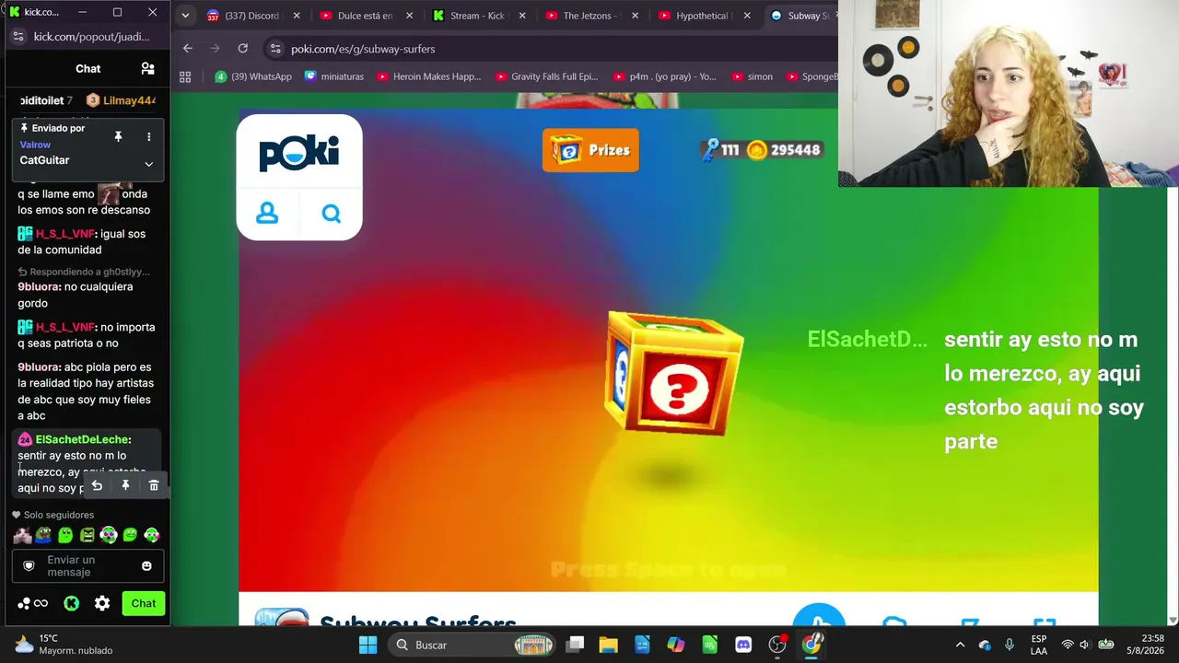Open the chat user list icon
1179x663 pixels.
coord(147,68)
